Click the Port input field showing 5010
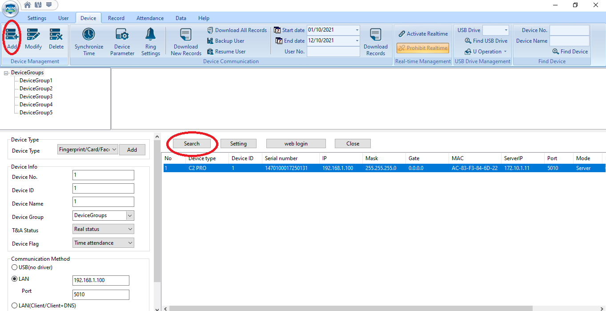Image resolution: width=606 pixels, height=311 pixels. [x=101, y=295]
